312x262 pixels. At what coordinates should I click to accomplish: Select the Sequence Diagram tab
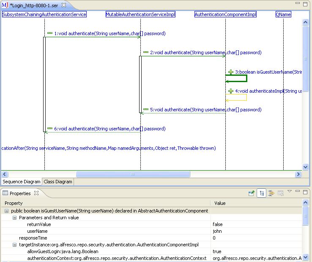pos(22,182)
